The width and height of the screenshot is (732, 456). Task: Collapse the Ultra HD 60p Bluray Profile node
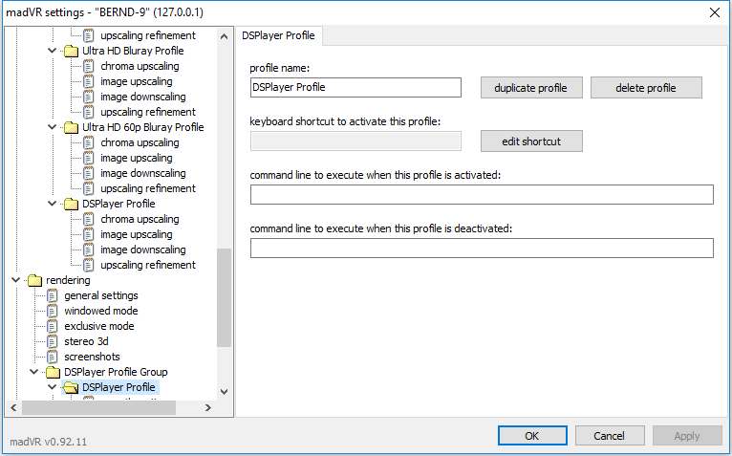[x=53, y=127]
